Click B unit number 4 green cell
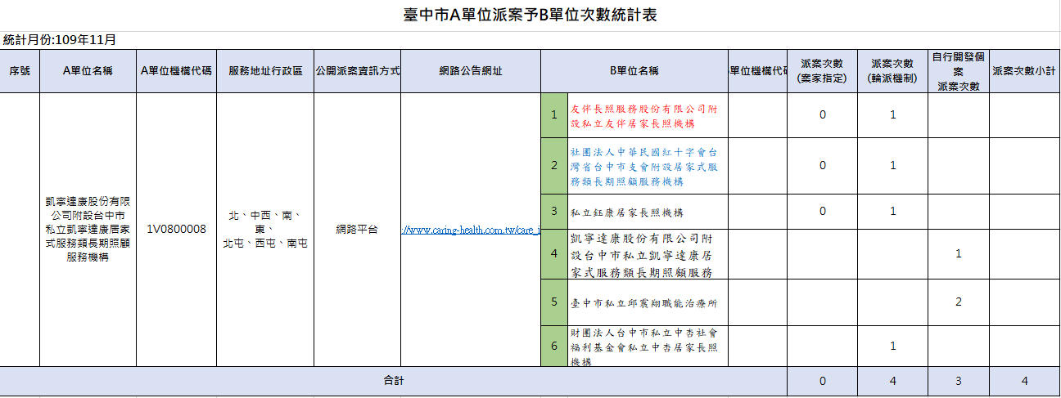Viewport: 1061px width, 398px height. click(x=554, y=254)
